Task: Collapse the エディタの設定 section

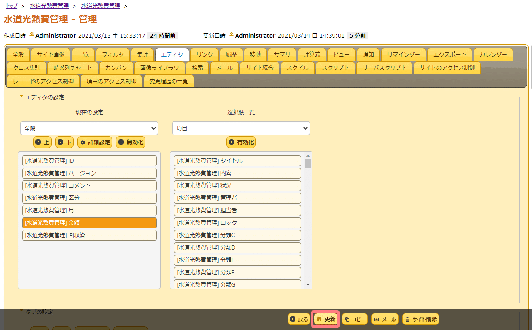Action: point(42,97)
